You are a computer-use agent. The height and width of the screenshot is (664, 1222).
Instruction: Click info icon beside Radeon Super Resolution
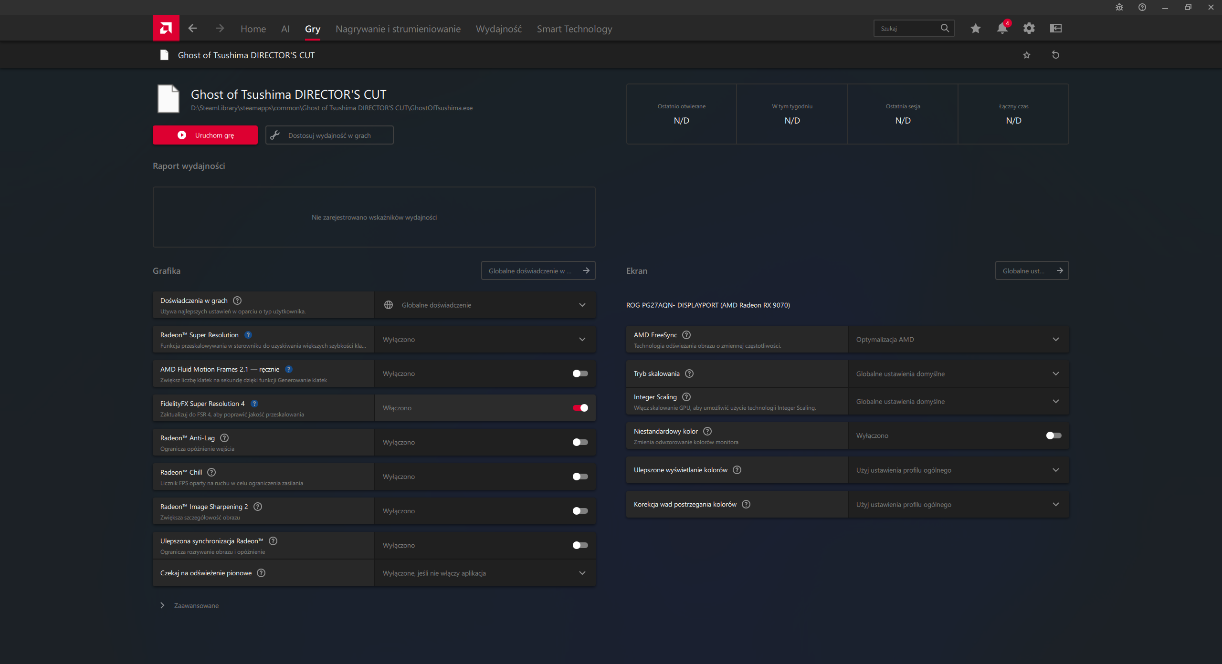pos(248,335)
